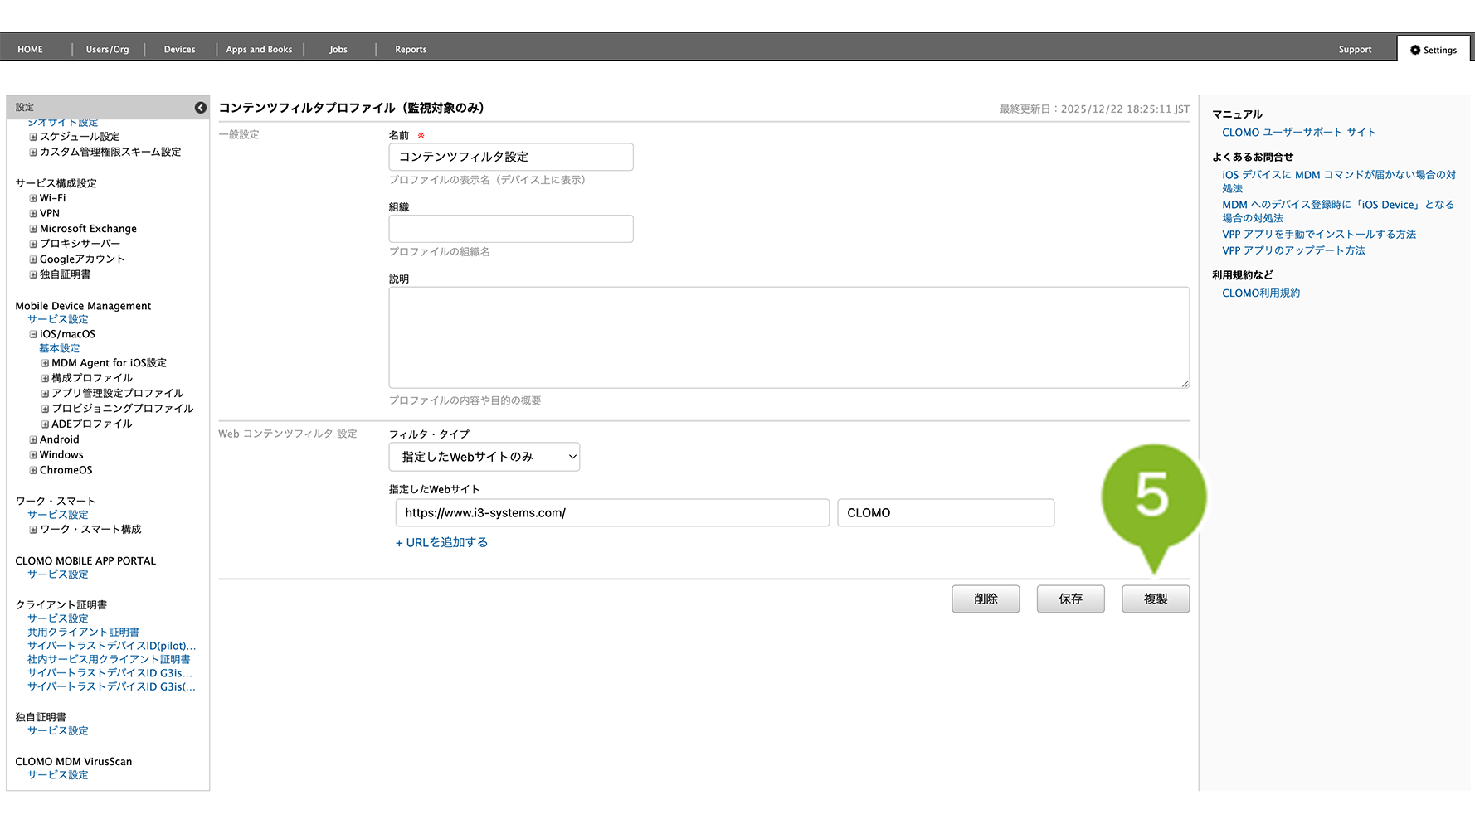1475x829 pixels.
Task: Expand ADEプロファイル tree item
Action: pos(46,424)
